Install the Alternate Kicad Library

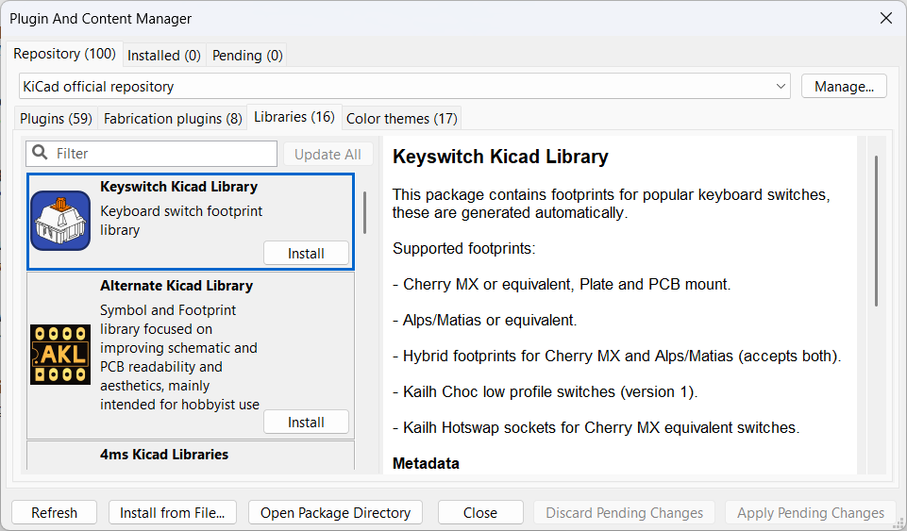coord(306,422)
